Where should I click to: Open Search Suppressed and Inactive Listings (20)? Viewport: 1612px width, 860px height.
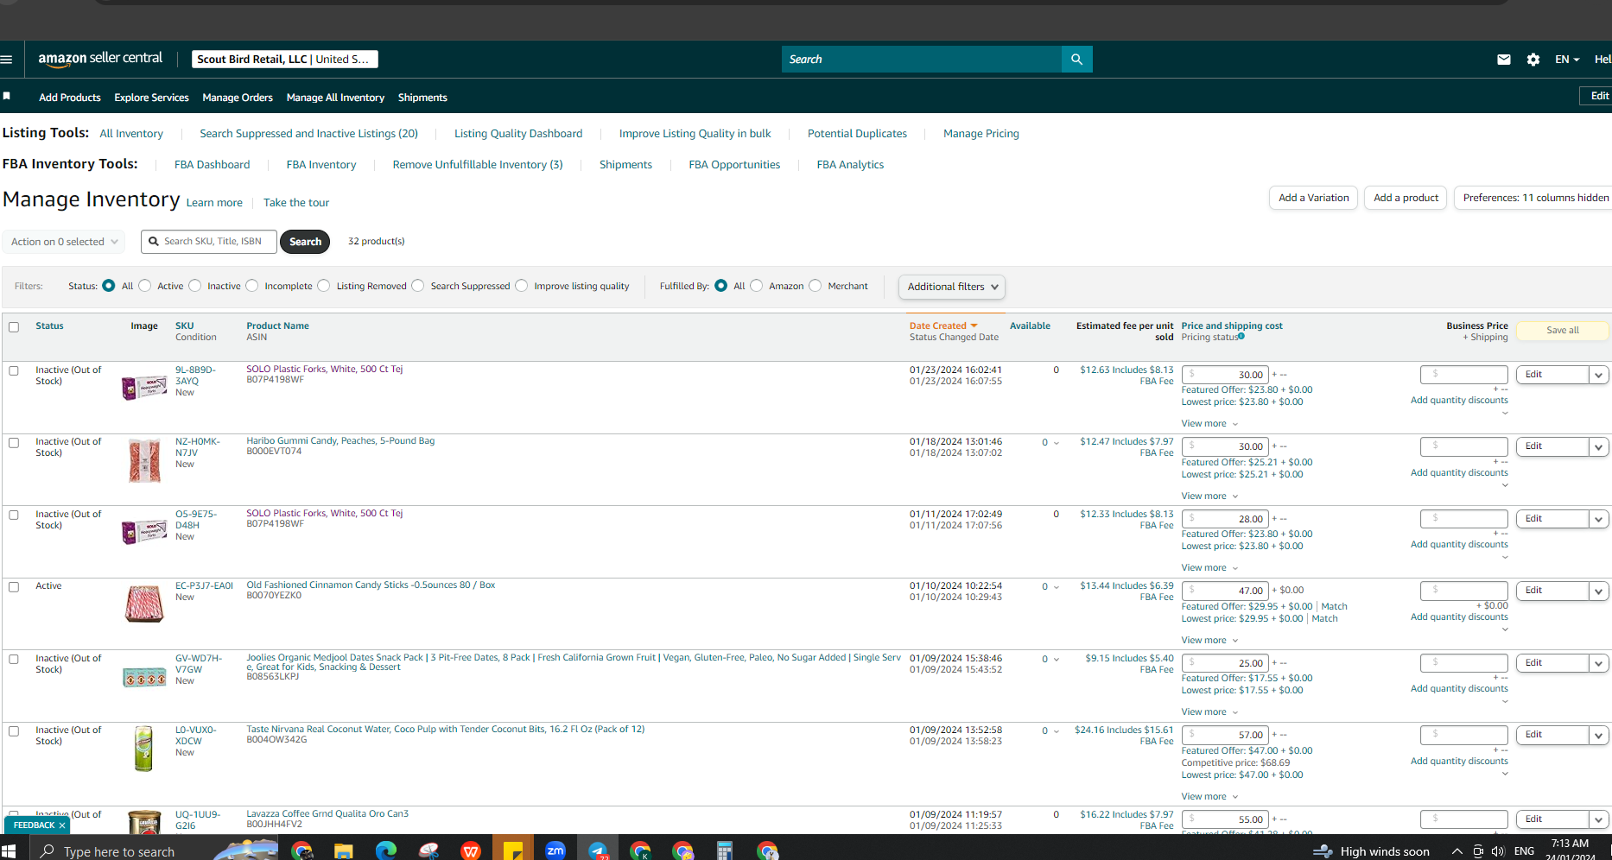tap(308, 134)
